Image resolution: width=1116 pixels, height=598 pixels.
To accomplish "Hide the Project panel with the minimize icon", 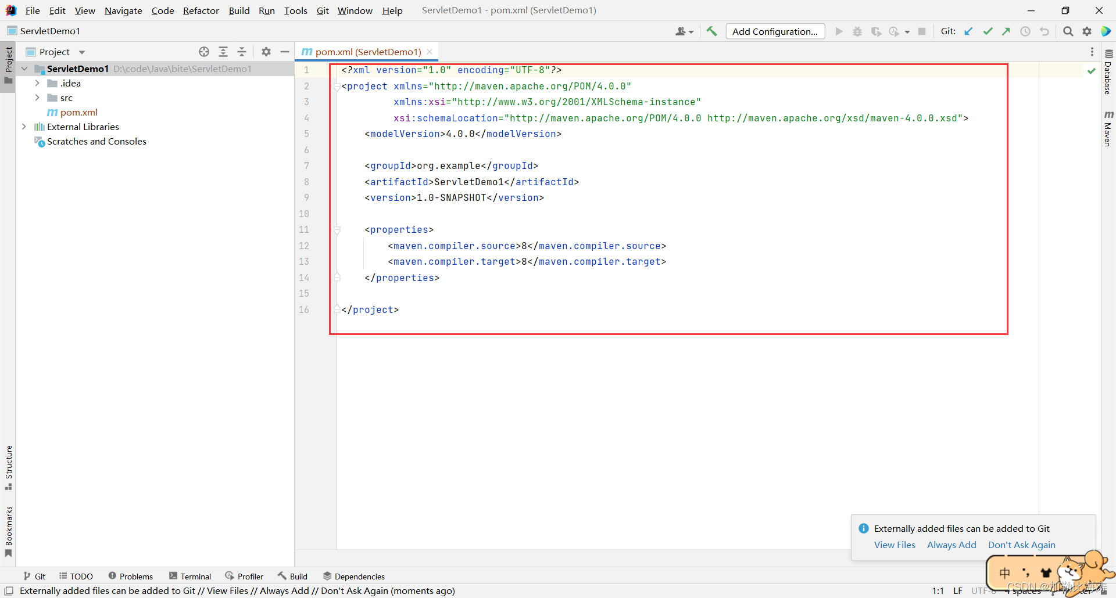I will pos(285,52).
